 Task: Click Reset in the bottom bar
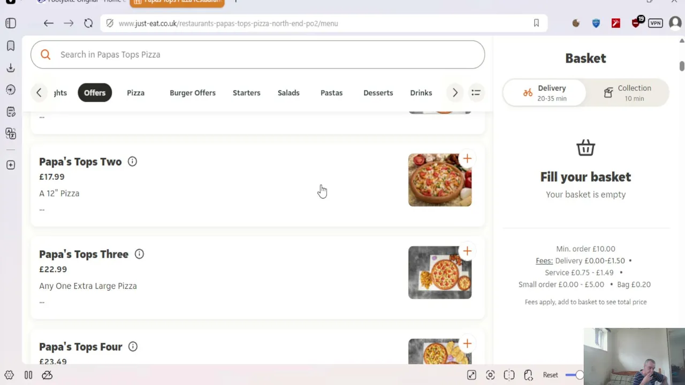click(x=550, y=375)
